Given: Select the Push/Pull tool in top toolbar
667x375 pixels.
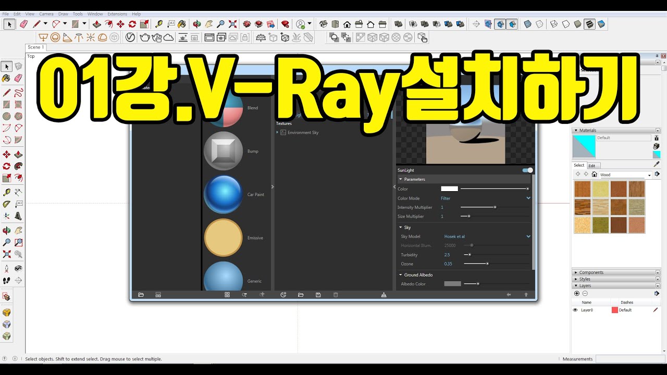Looking at the screenshot, I should [97, 24].
